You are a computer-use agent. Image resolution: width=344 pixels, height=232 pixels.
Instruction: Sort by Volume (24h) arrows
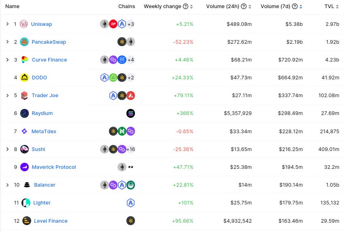pyautogui.click(x=250, y=6)
